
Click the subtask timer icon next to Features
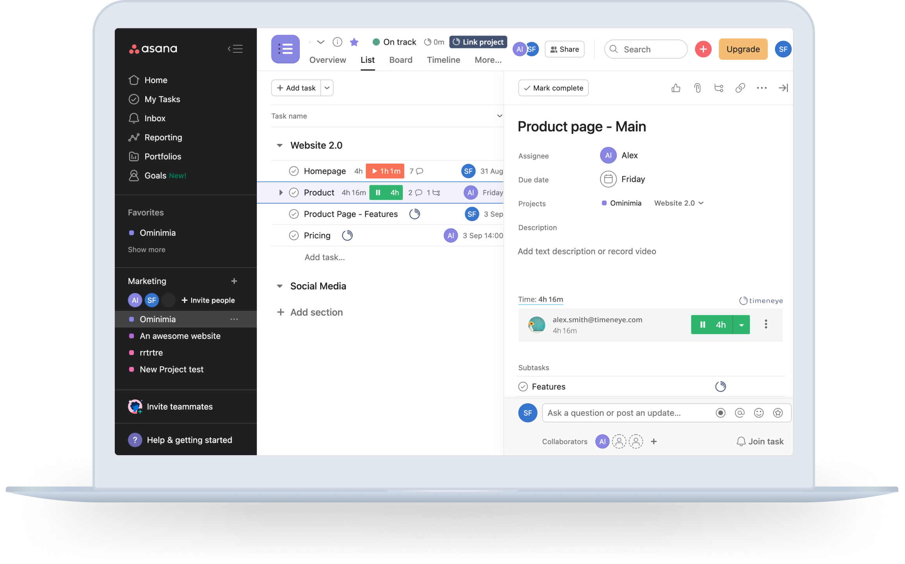[720, 387]
